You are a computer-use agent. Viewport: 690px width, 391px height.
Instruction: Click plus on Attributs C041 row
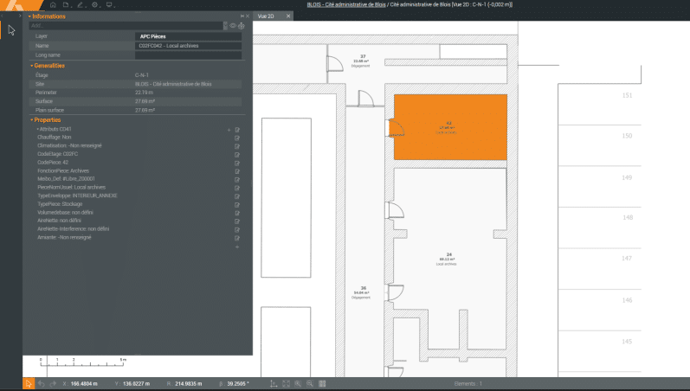tap(229, 130)
